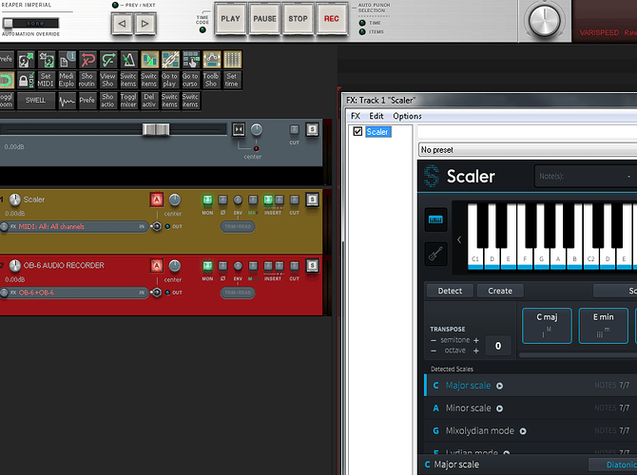The width and height of the screenshot is (637, 475).
Task: Click the waveform icon next to SWELL
Action: click(x=68, y=101)
